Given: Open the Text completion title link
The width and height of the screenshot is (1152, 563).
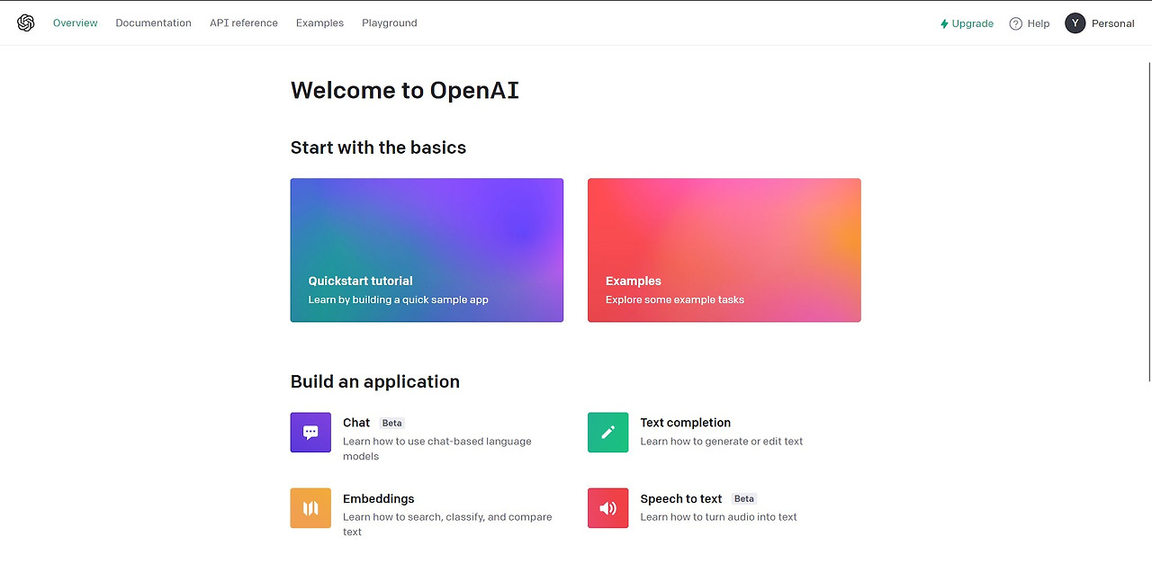Looking at the screenshot, I should click(x=686, y=423).
